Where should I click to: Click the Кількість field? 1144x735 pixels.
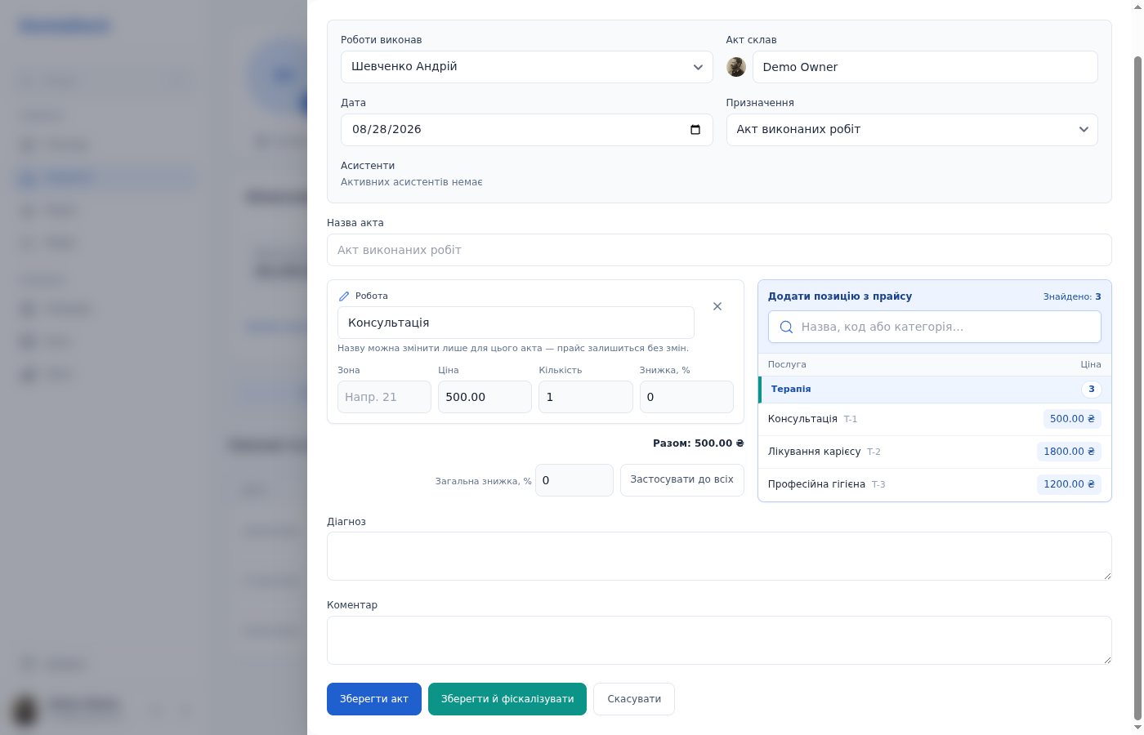(585, 397)
